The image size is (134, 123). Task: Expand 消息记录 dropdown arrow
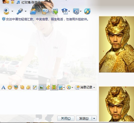94,88
